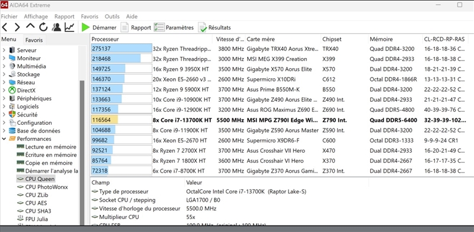Click the back navigation arrow

tap(4, 27)
